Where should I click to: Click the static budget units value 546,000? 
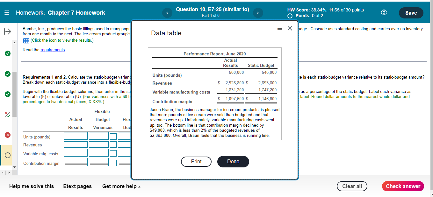pos(269,73)
